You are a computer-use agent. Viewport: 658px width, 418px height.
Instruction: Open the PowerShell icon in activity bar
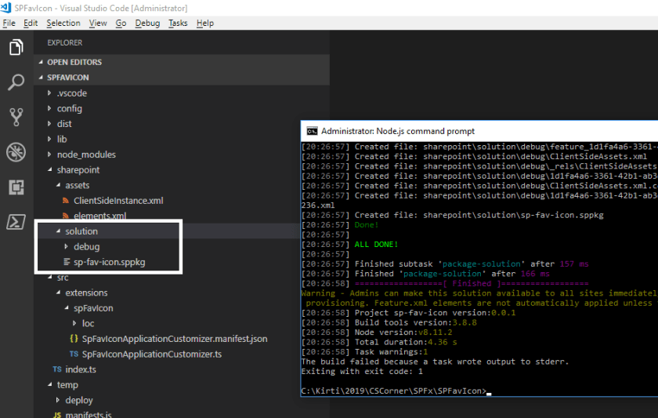pos(16,222)
